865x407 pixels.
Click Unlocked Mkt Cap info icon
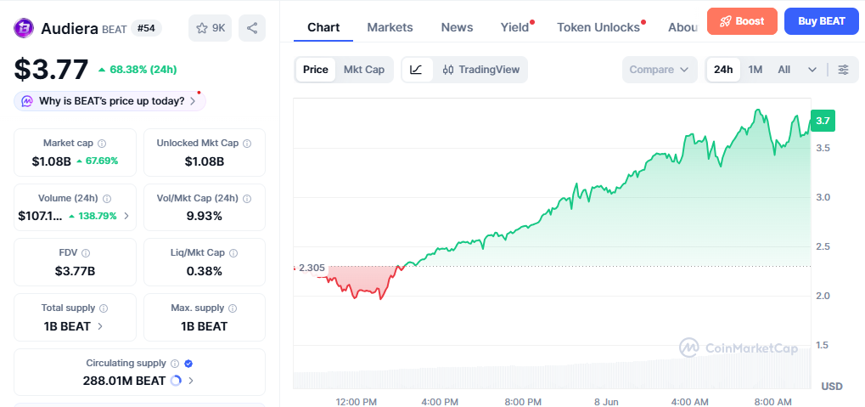(247, 144)
